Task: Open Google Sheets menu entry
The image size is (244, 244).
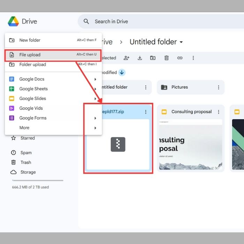Action: (53, 89)
